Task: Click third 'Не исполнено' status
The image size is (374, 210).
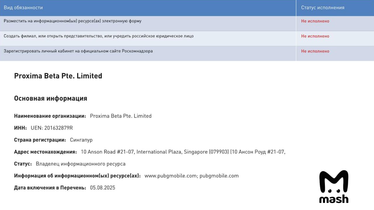Action: pos(315,51)
